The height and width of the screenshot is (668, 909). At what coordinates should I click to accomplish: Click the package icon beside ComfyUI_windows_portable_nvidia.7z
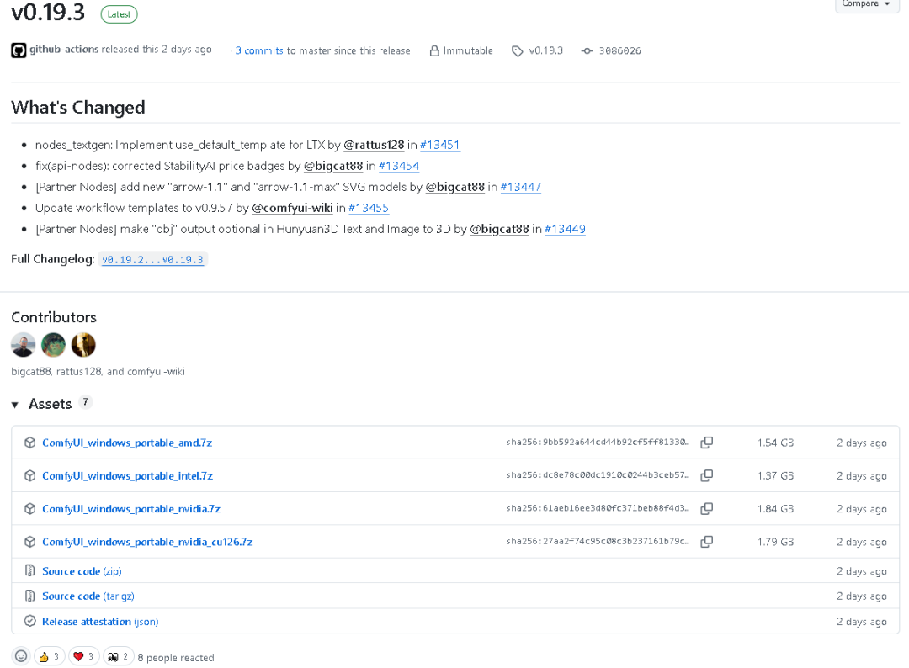[x=30, y=509]
